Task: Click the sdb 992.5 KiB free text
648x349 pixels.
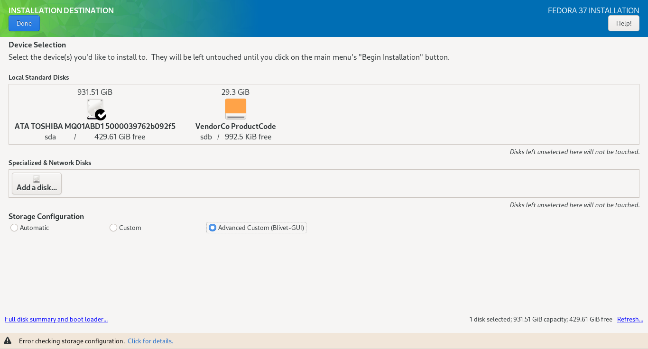Action: 235,137
